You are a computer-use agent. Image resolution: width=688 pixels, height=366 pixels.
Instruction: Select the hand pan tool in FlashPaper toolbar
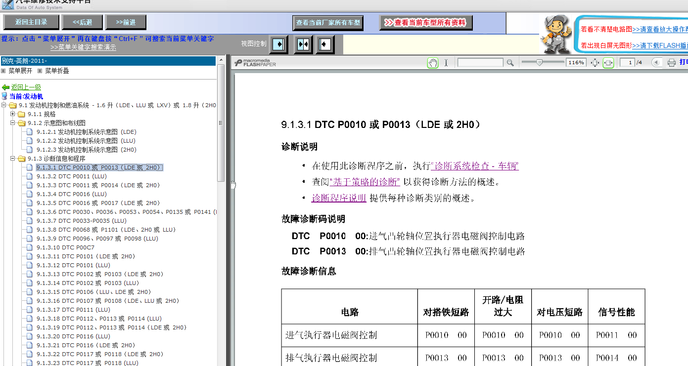pyautogui.click(x=433, y=63)
